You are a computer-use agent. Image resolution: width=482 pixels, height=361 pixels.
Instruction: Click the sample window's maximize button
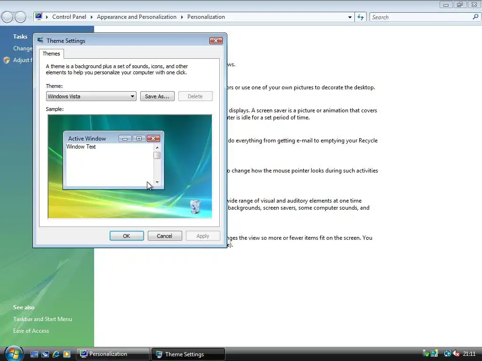(x=139, y=139)
